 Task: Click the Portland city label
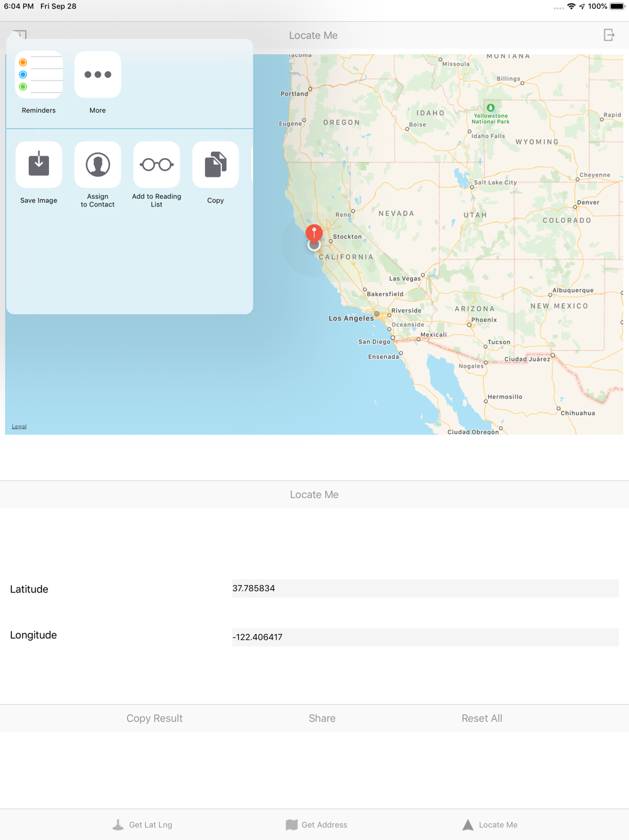294,94
